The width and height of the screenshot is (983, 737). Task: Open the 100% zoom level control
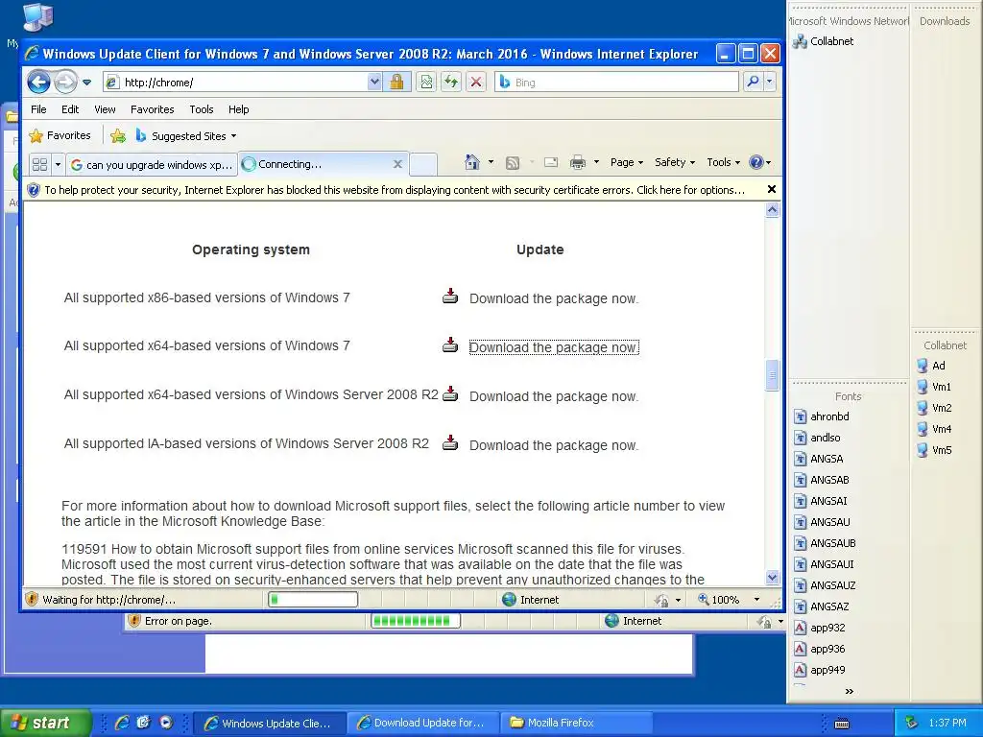point(730,599)
